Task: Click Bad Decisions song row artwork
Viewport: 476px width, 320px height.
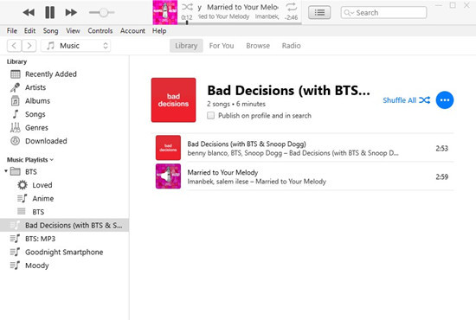Action: [x=168, y=148]
